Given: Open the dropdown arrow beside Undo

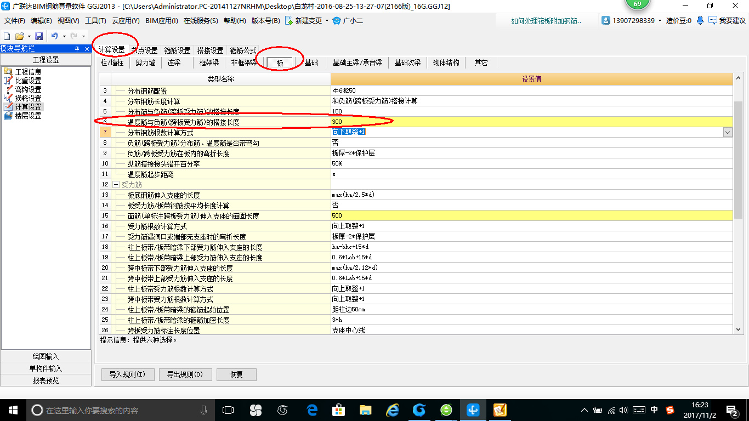Looking at the screenshot, I should coord(64,37).
